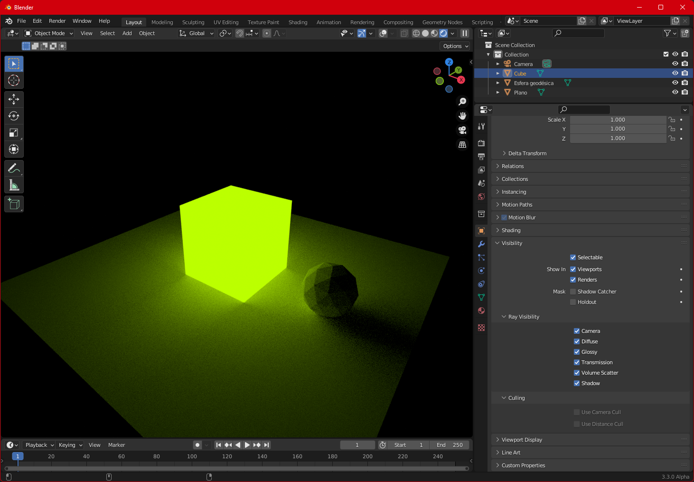
Task: Click the frame 1 playhead marker
Action: (18, 456)
